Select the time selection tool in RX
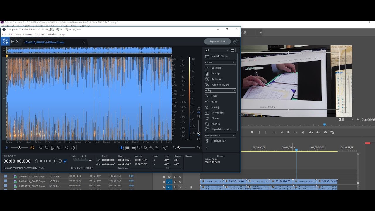Image resolution: width=375 pixels, height=211 pixels. pos(122,148)
